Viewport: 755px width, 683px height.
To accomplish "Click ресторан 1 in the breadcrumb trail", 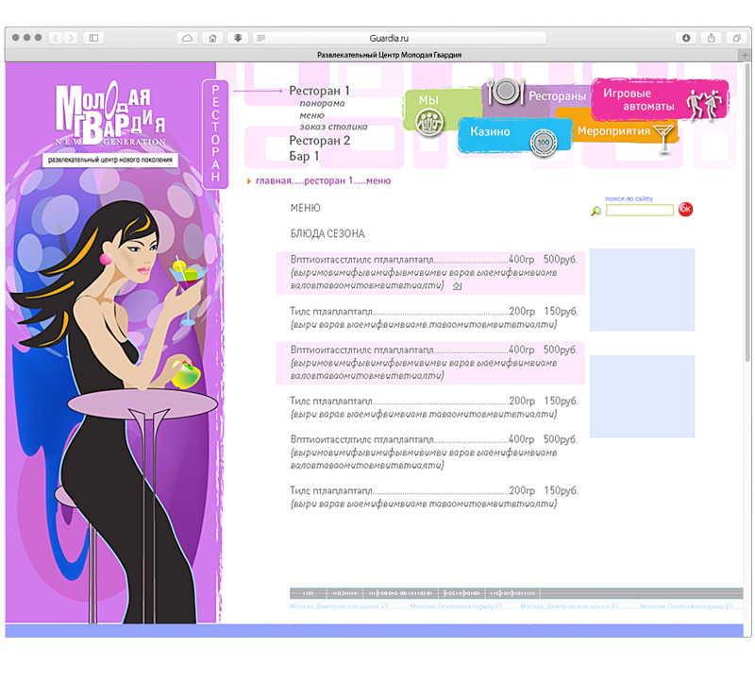I will tap(328, 180).
